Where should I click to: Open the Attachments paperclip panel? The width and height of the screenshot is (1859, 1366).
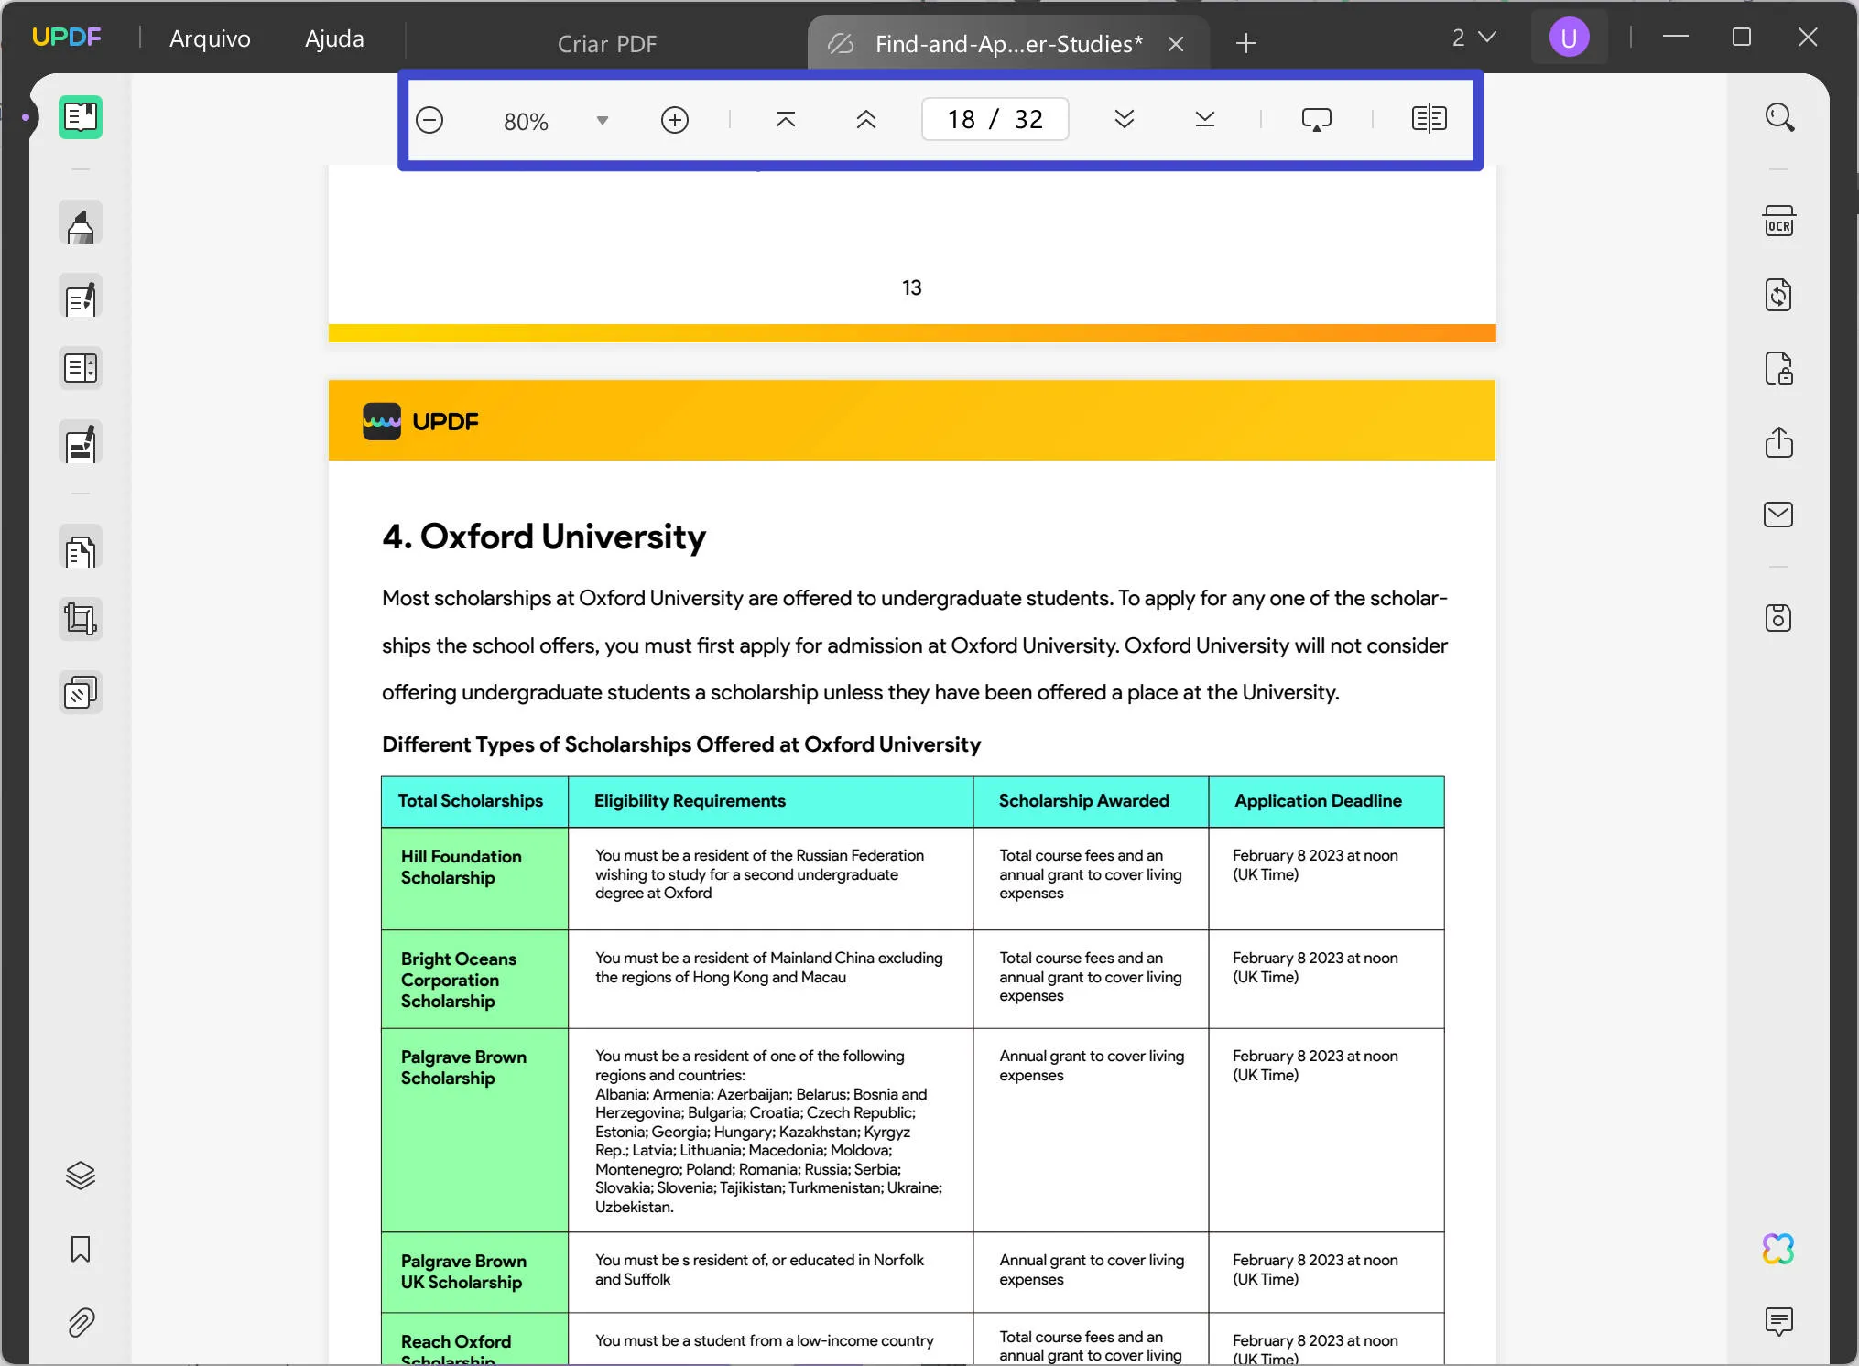click(x=81, y=1322)
